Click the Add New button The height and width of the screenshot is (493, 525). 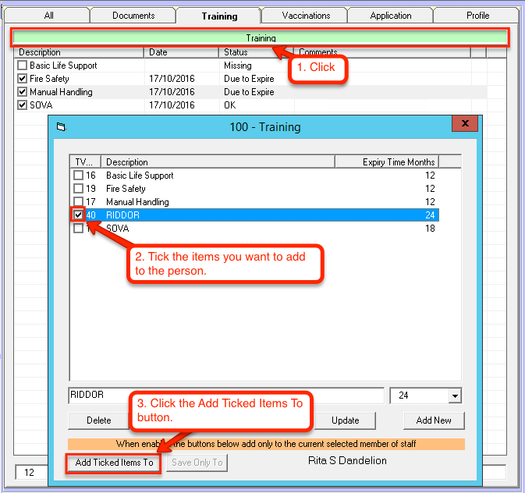pyautogui.click(x=434, y=420)
